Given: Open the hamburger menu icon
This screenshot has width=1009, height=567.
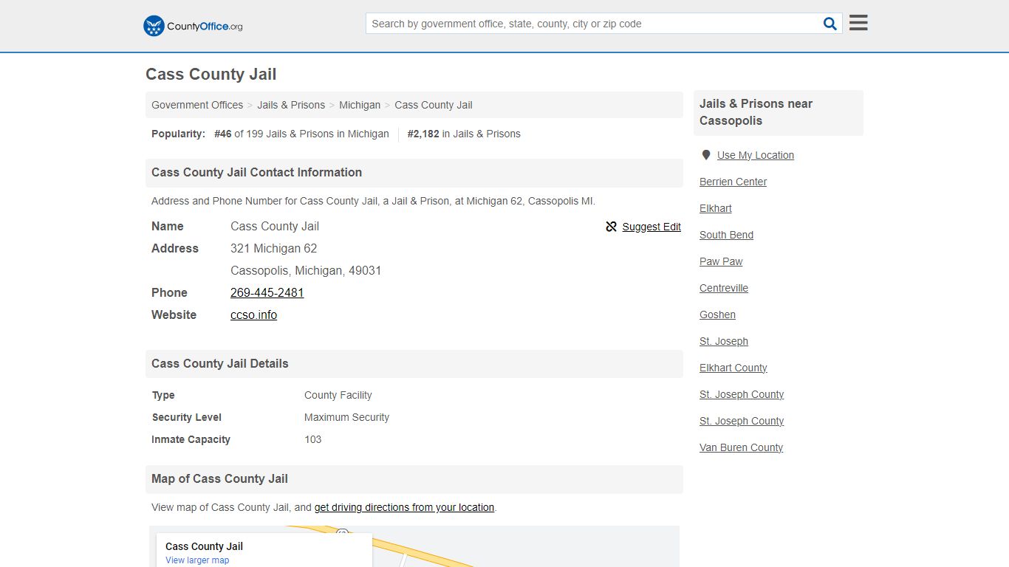Looking at the screenshot, I should (858, 23).
